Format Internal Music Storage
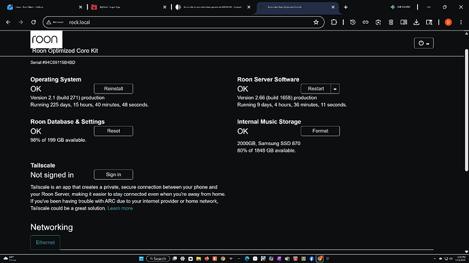The height and width of the screenshot is (263, 469). tap(320, 131)
